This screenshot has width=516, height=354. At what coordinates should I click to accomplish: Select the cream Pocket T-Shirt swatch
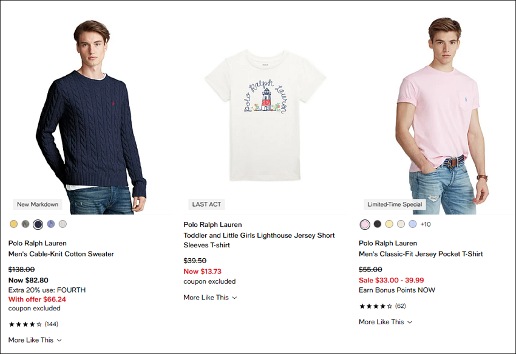(401, 224)
